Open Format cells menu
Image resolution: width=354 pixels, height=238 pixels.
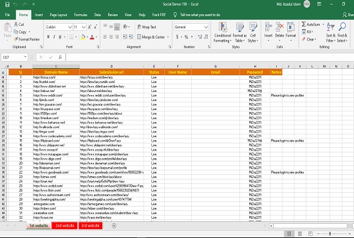[291, 32]
